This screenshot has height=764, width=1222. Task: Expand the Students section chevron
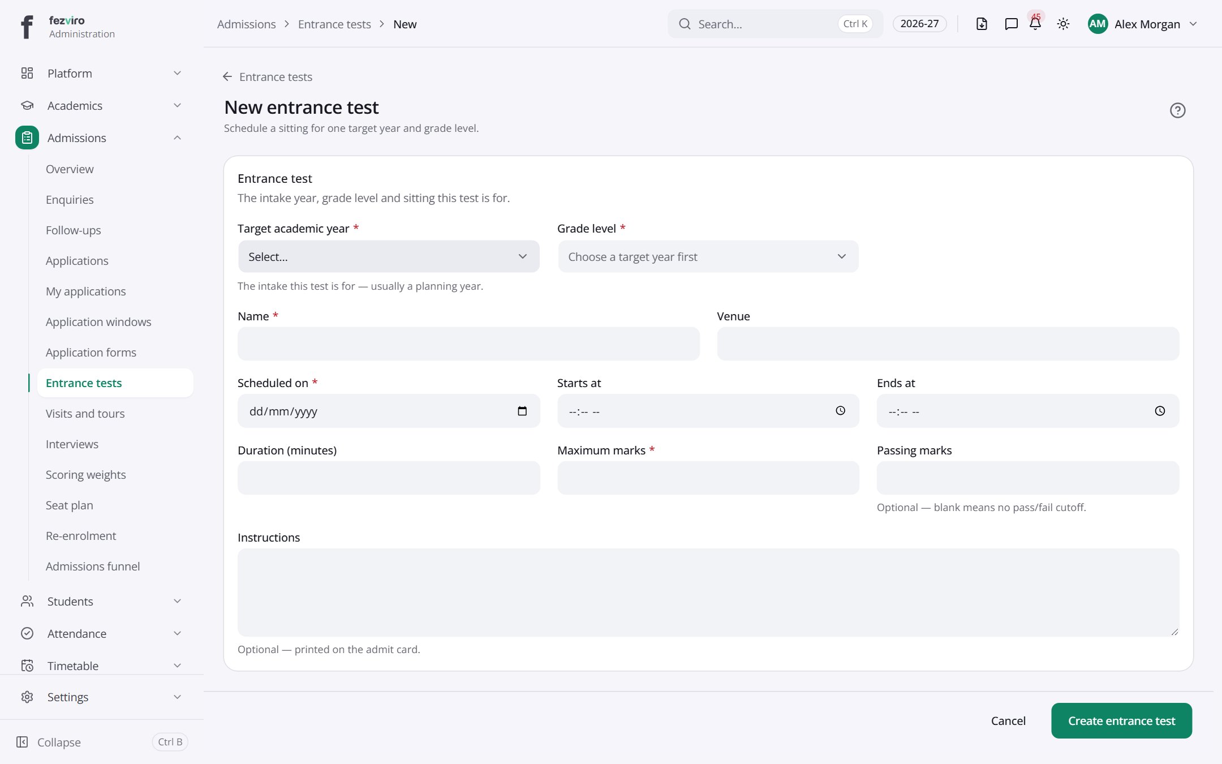point(177,601)
